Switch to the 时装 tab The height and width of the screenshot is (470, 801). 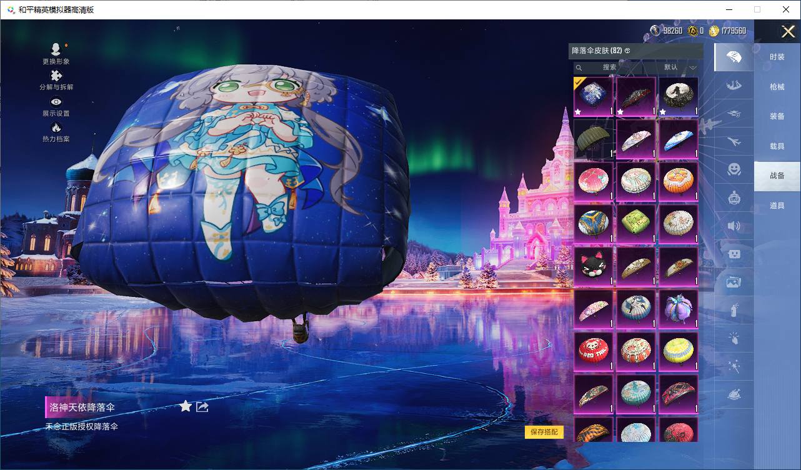[x=777, y=57]
